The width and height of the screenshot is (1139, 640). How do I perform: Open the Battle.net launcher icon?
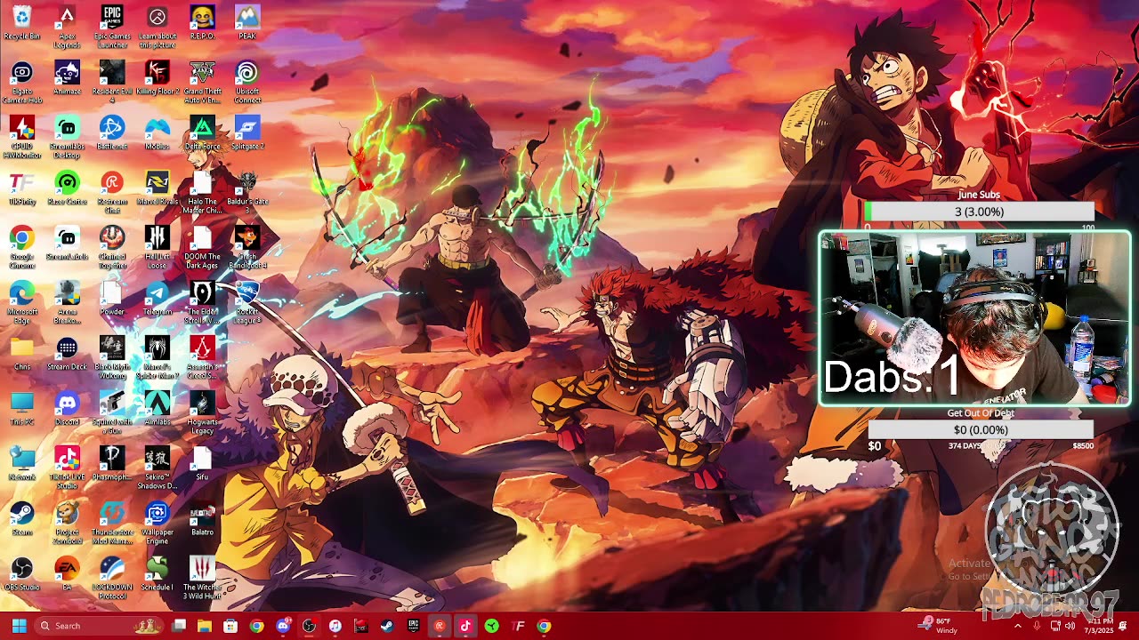pos(112,132)
